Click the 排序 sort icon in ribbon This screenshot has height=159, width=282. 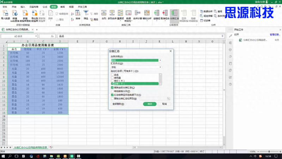[78, 13]
